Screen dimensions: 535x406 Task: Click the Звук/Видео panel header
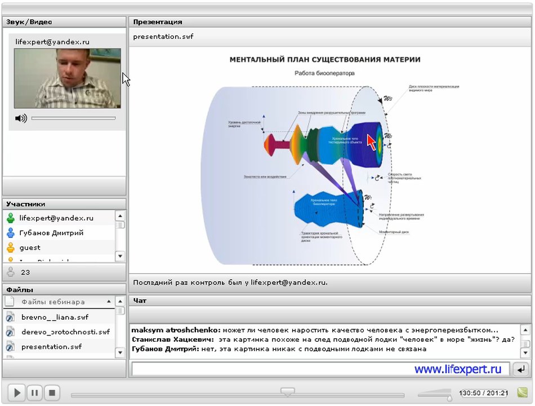65,22
